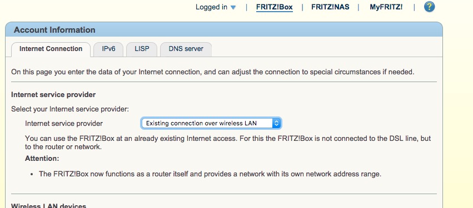Click the blue arrows on the provider dropdown

277,123
